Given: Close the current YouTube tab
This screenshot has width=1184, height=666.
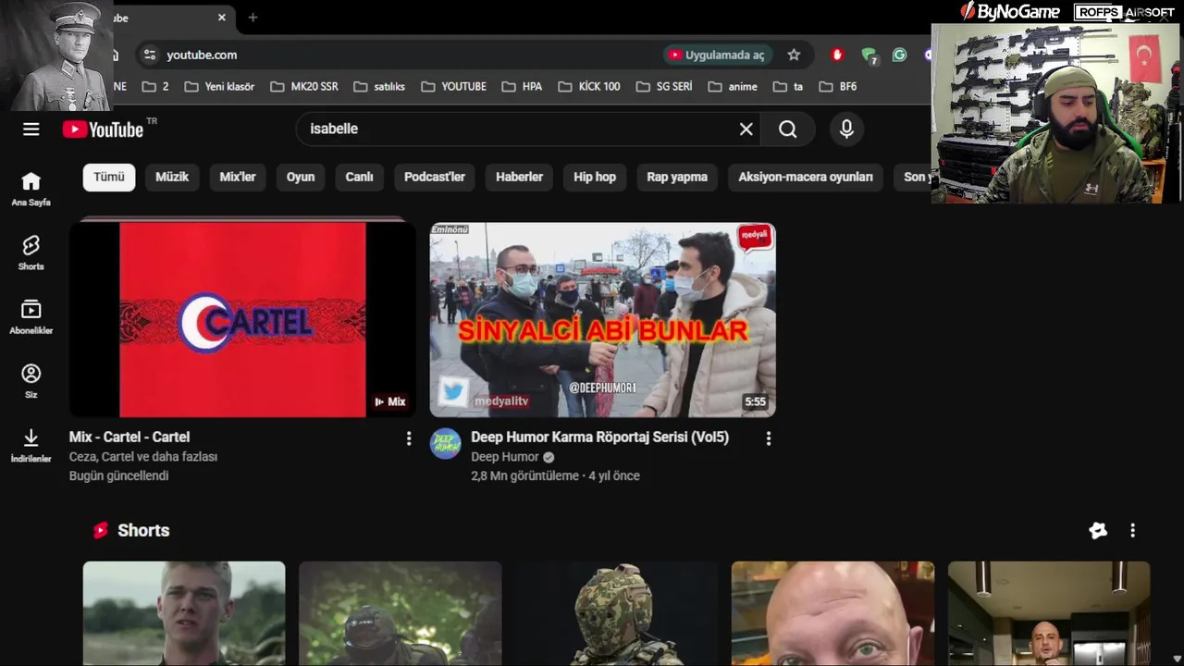Looking at the screenshot, I should (222, 18).
